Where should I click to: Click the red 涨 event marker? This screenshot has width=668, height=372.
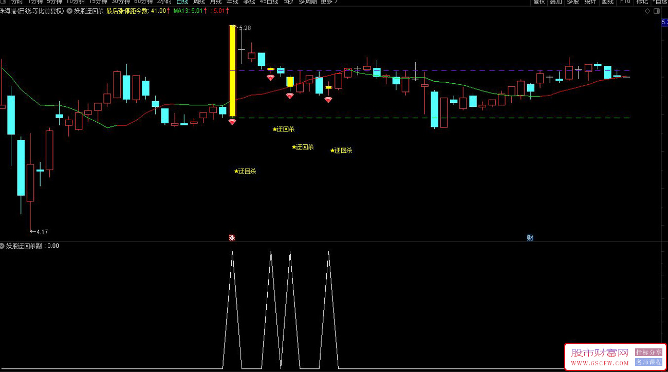[x=232, y=238]
